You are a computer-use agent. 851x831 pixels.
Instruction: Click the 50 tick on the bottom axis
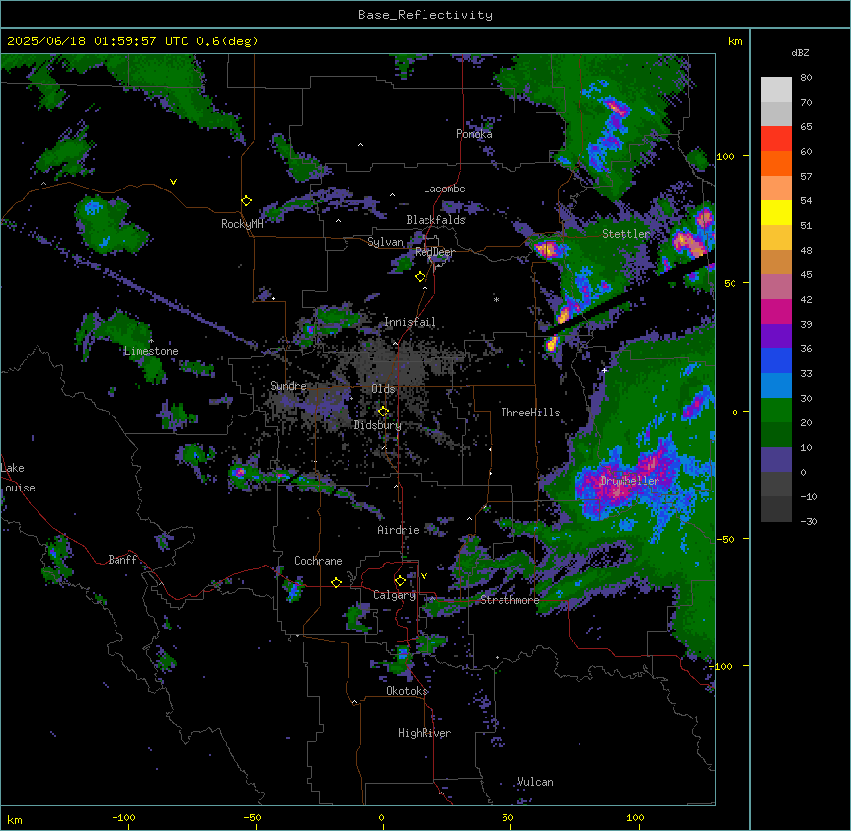click(x=507, y=817)
